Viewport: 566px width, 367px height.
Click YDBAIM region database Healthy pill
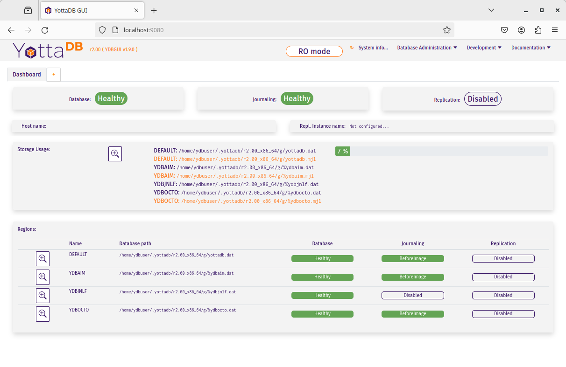[x=322, y=277]
